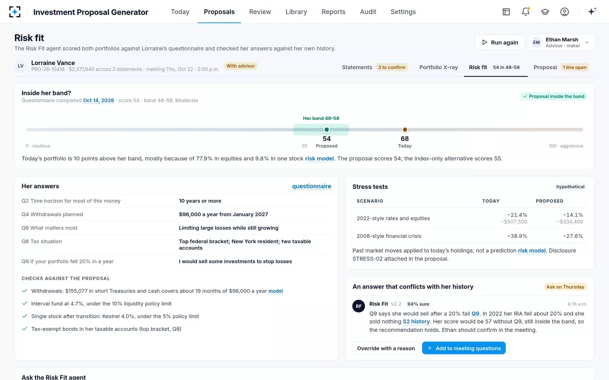Click the Proposed 54 marker on band slider
This screenshot has width=609, height=380.
point(326,130)
